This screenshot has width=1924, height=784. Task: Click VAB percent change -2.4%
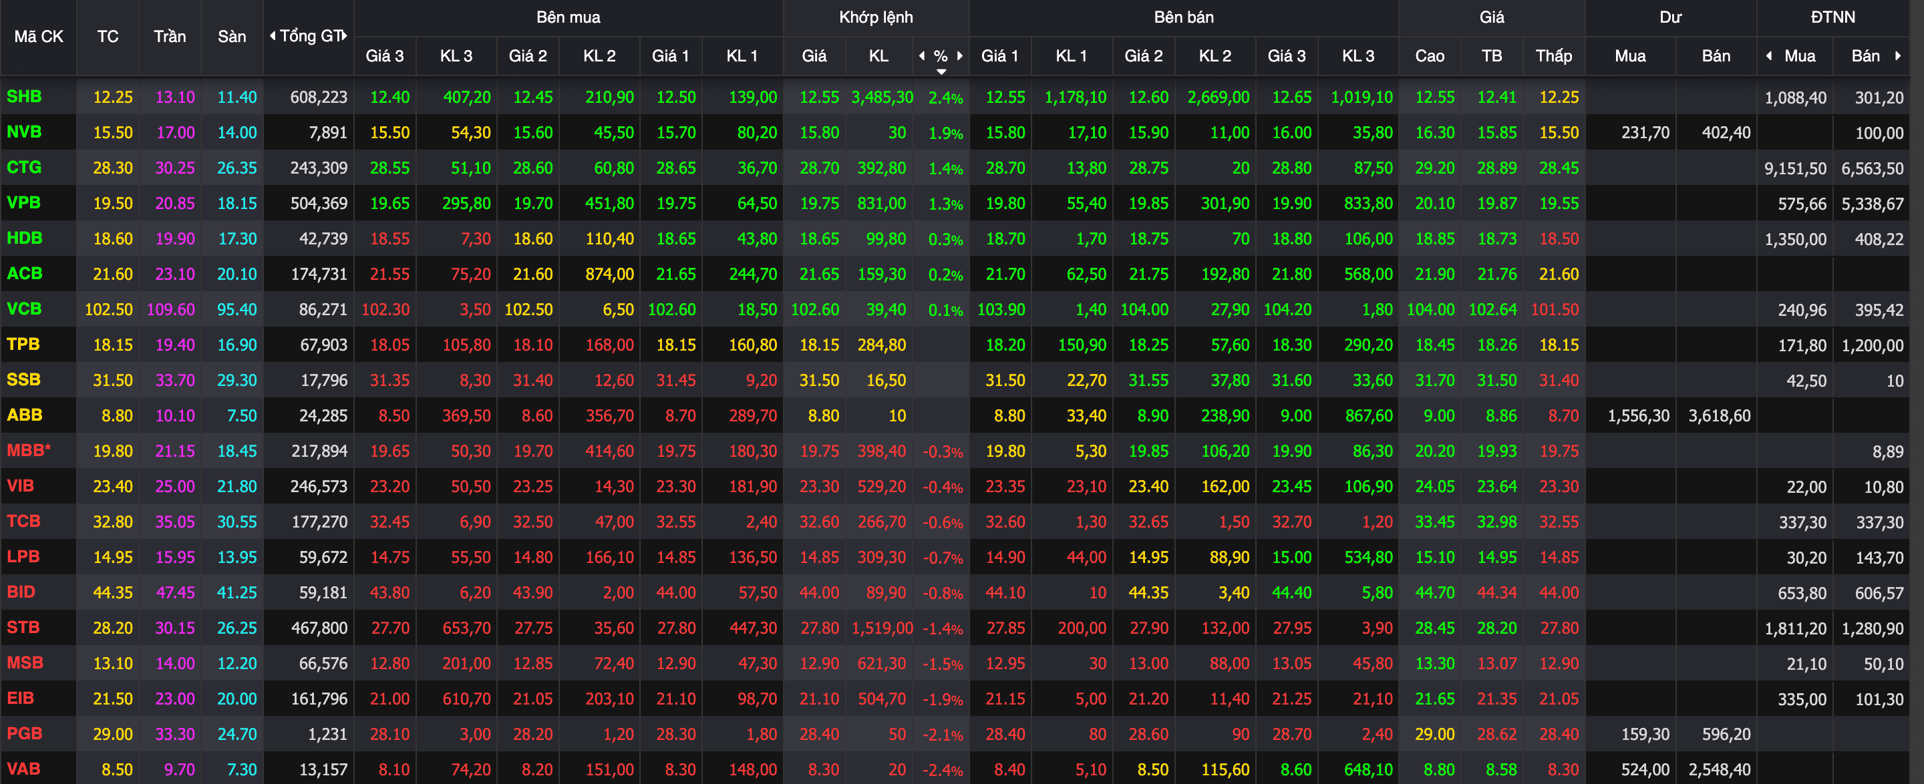943,770
